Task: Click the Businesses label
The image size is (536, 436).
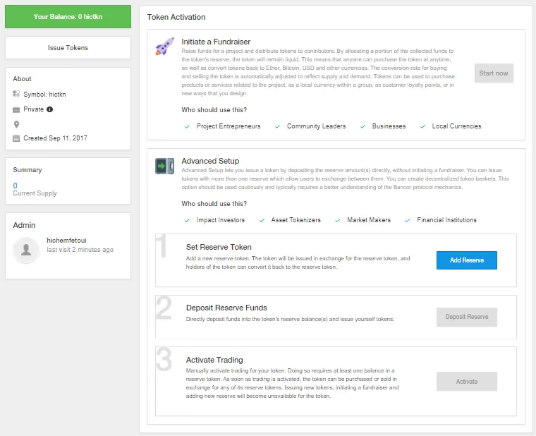Action: click(389, 126)
